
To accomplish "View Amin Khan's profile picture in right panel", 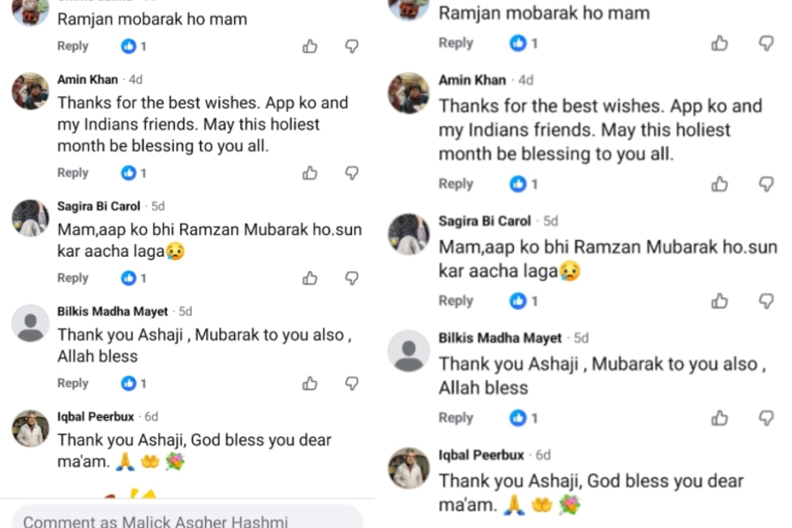I will [x=409, y=92].
